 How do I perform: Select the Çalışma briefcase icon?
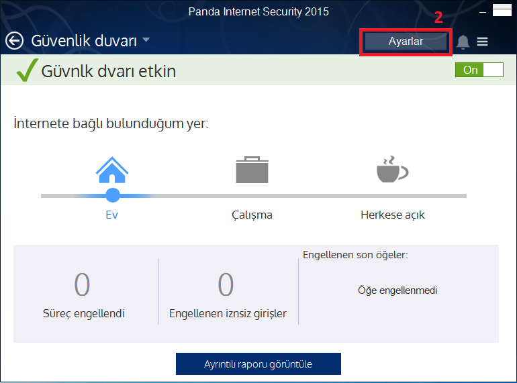252,170
